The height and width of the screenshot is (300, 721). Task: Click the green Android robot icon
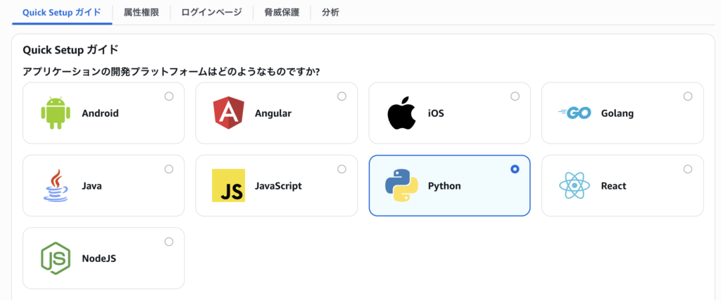click(x=56, y=113)
